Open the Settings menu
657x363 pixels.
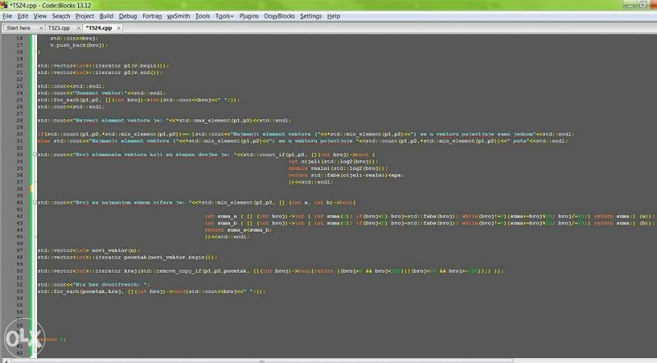[310, 16]
